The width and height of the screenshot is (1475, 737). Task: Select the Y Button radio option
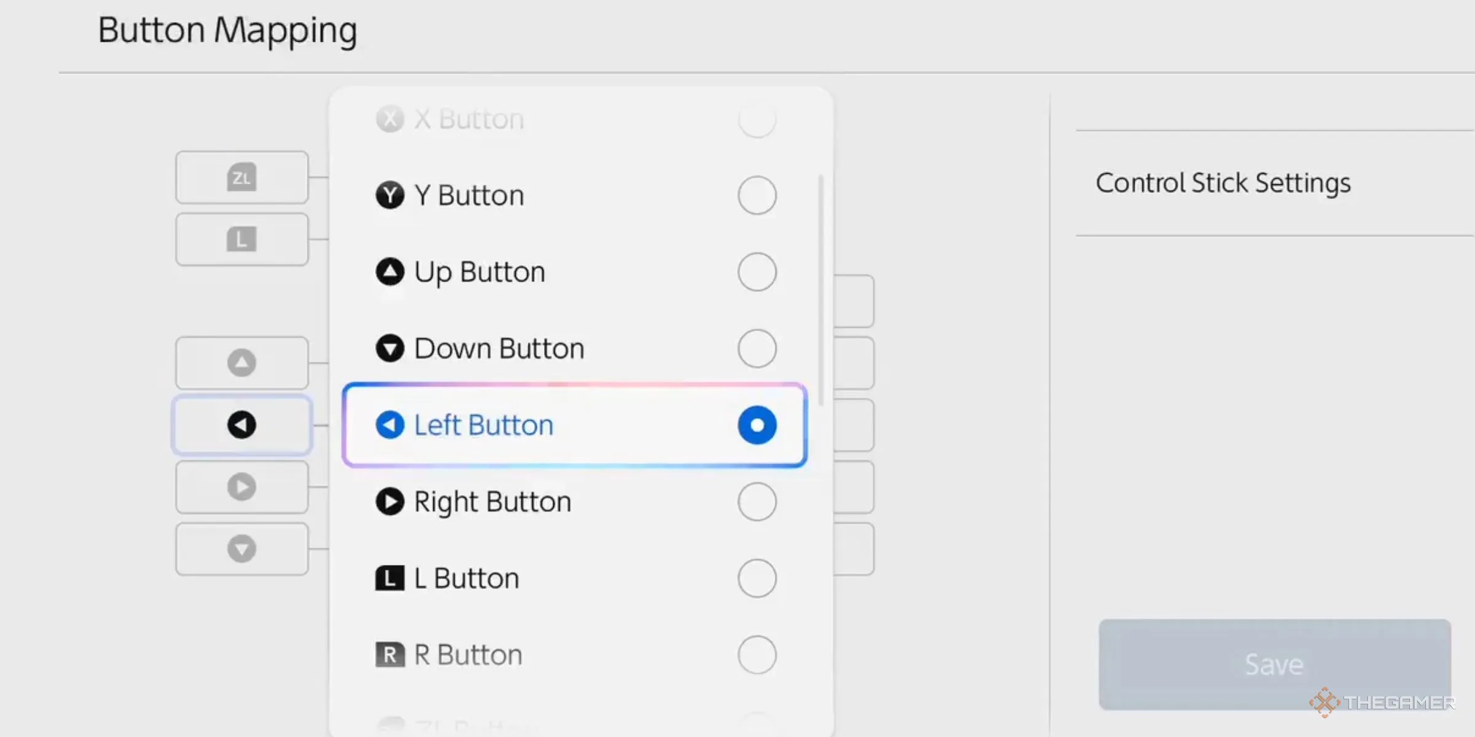pos(757,195)
